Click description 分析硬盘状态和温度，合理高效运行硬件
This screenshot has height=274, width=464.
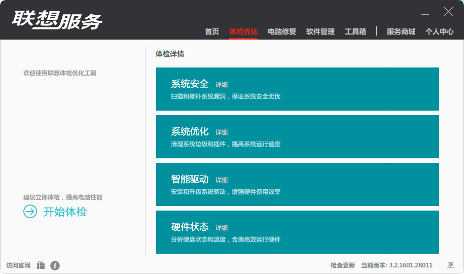pyautogui.click(x=226, y=239)
